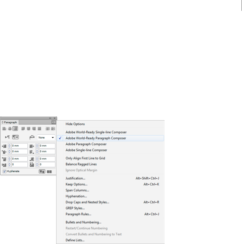
Task: Apply Justify with last line aligned right
Action: pyautogui.click(x=34, y=129)
